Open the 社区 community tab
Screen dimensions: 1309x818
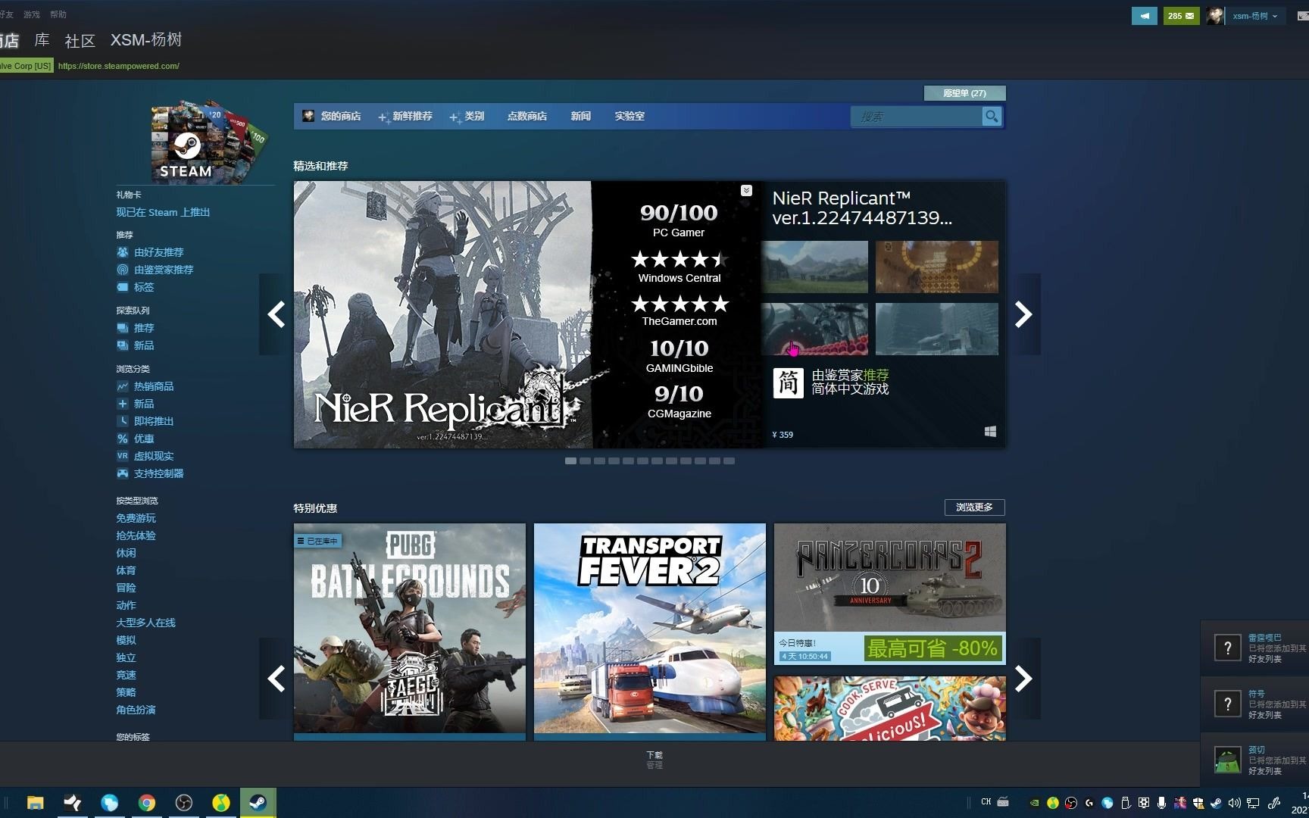click(x=80, y=41)
